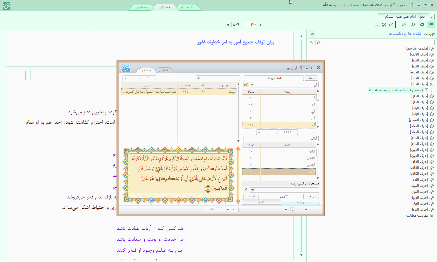Open the یادداشت ها notes link
This screenshot has width=437, height=262.
(397, 34)
